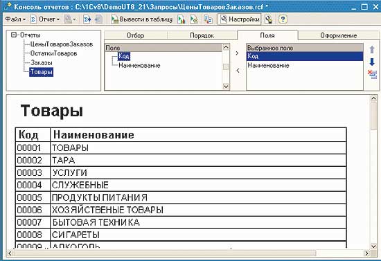
Task: Click the delete selected field red-X icon
Action: (372, 74)
